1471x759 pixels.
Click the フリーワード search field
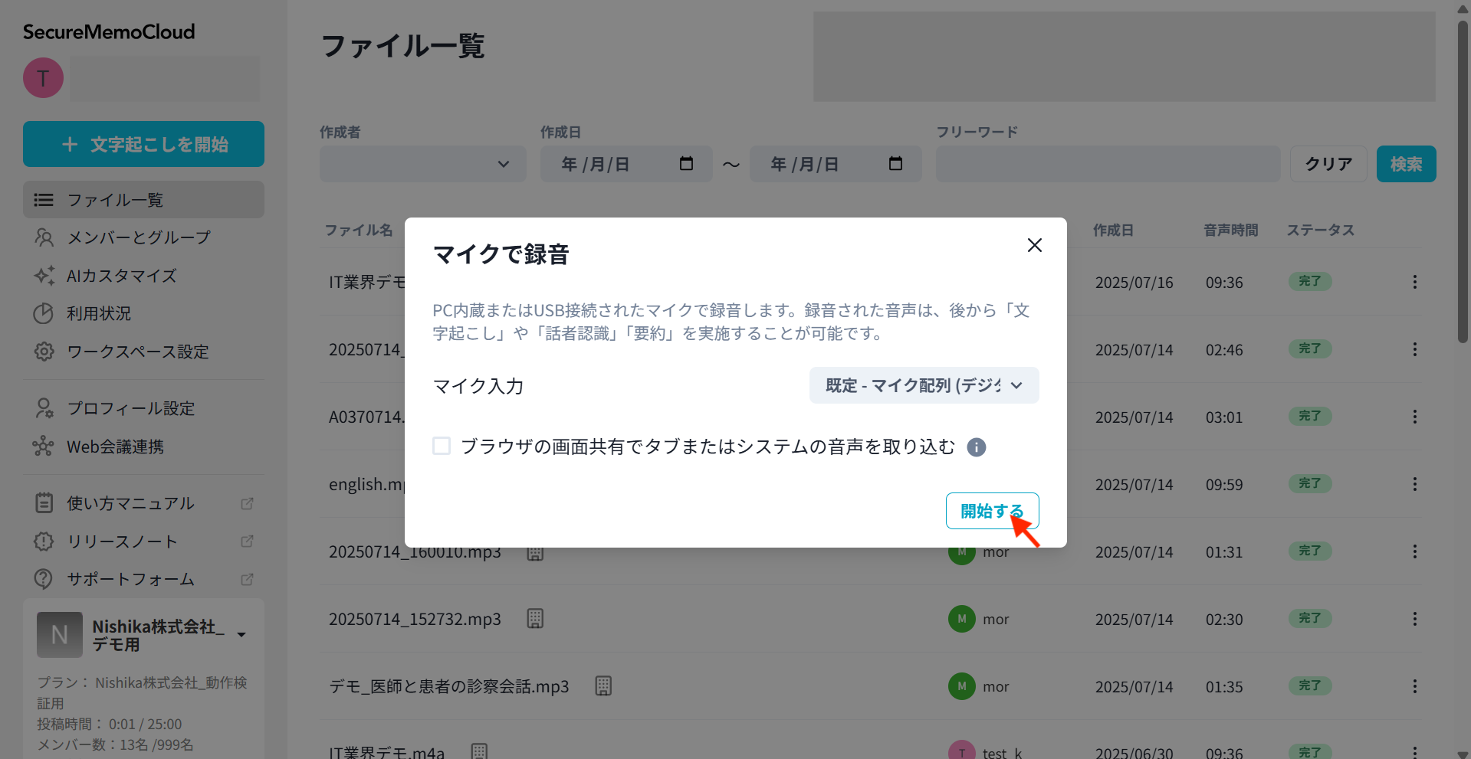click(x=1108, y=164)
